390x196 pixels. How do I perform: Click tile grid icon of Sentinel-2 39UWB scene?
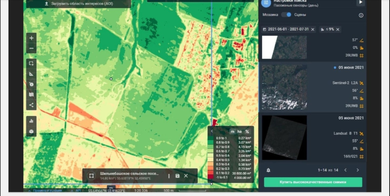(x=362, y=106)
